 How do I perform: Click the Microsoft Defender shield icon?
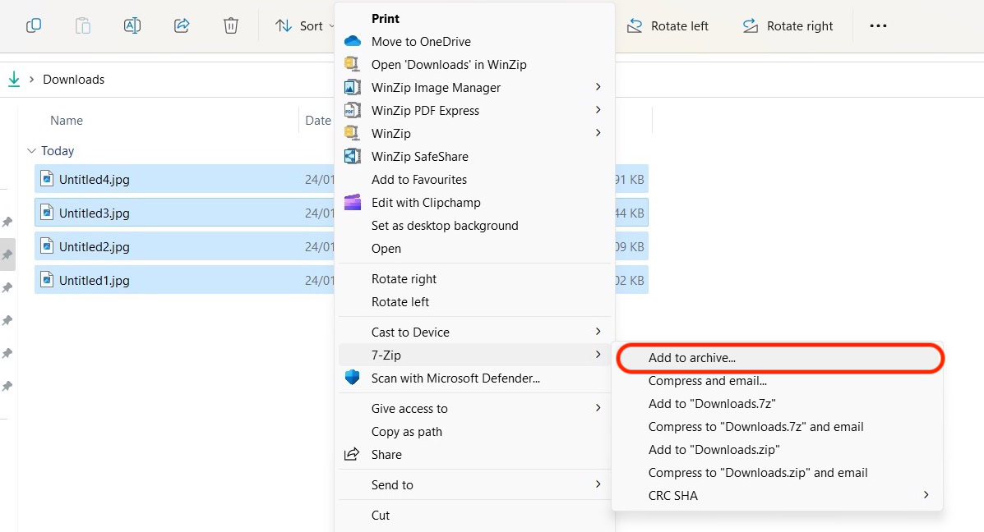tap(353, 378)
